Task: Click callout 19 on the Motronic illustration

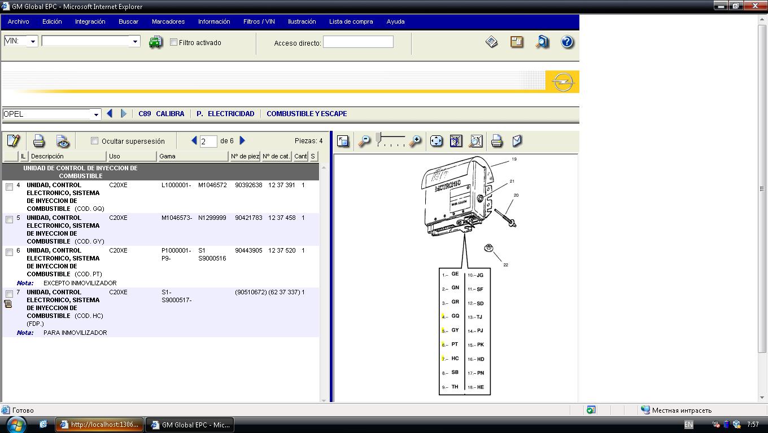Action: (x=514, y=159)
